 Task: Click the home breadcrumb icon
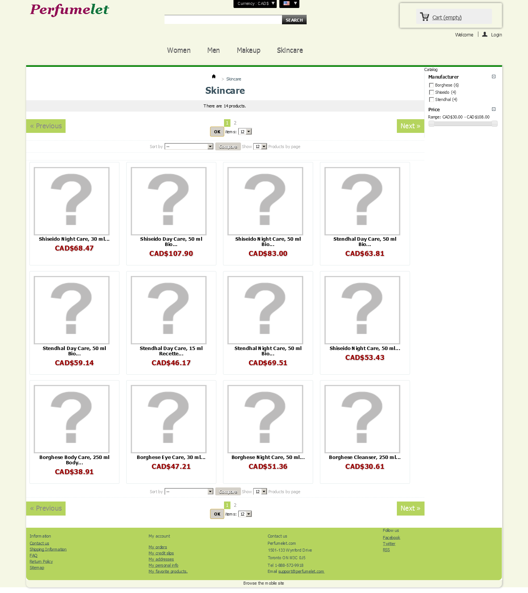click(x=214, y=76)
